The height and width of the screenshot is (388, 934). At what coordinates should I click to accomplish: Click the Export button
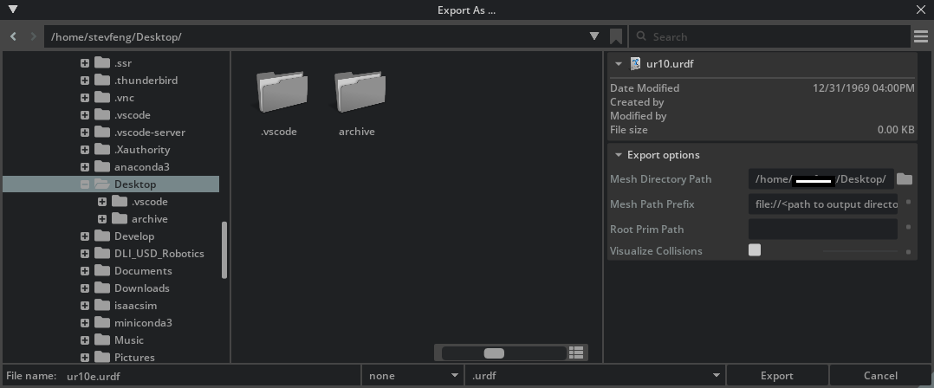776,376
